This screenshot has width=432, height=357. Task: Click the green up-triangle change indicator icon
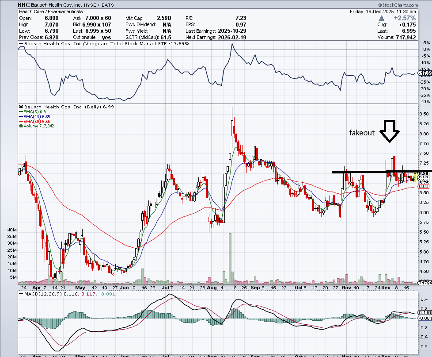382,18
